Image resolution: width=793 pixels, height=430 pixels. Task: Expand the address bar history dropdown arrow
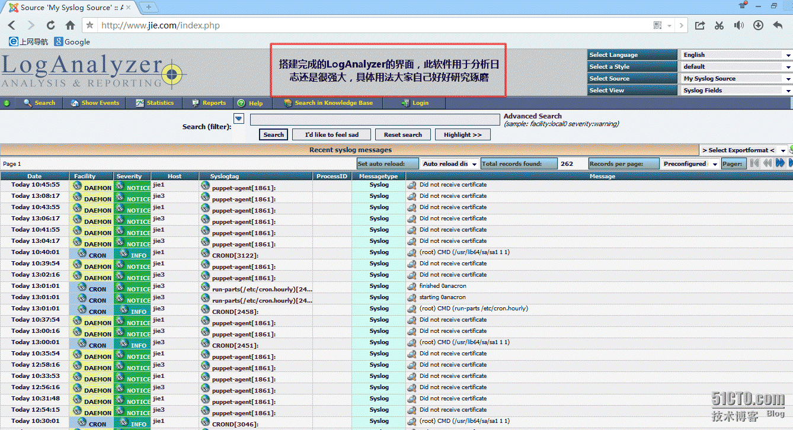tap(670, 25)
